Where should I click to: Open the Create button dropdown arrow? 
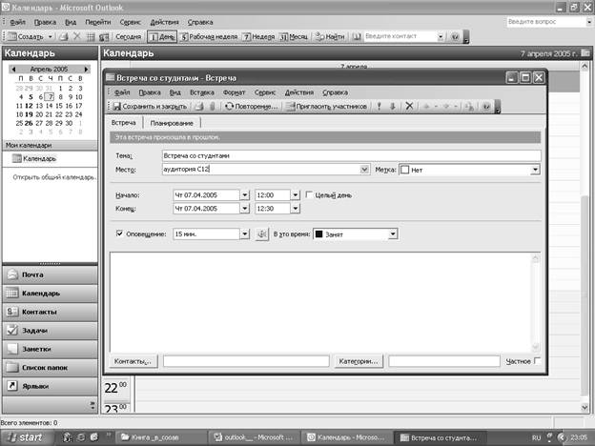(x=51, y=36)
